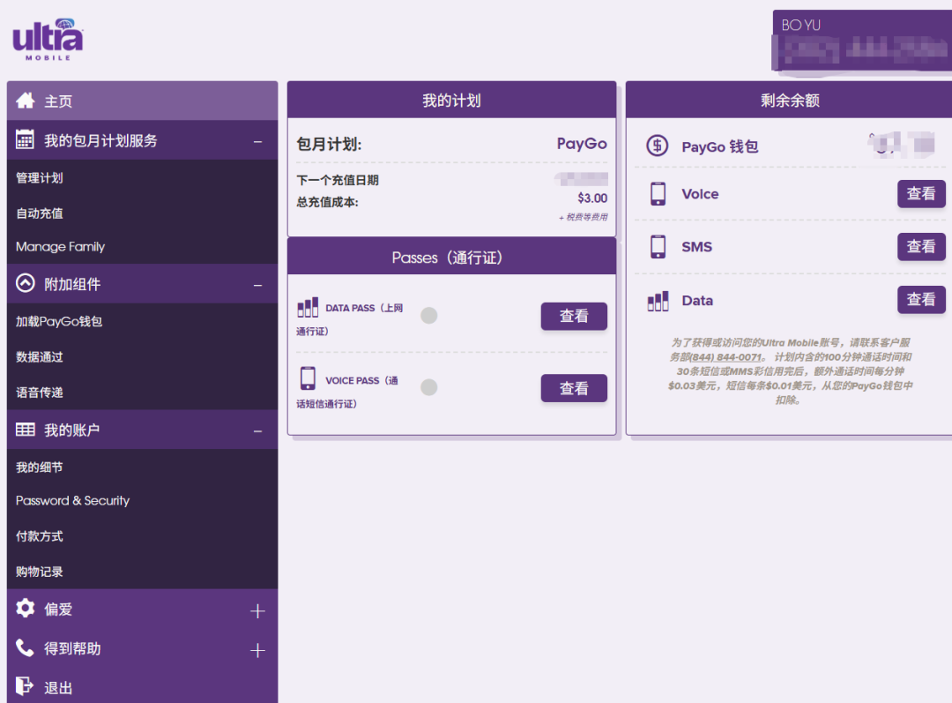Screen dimensions: 952x703
Task: Click the BO YU account name
Action: pos(800,25)
